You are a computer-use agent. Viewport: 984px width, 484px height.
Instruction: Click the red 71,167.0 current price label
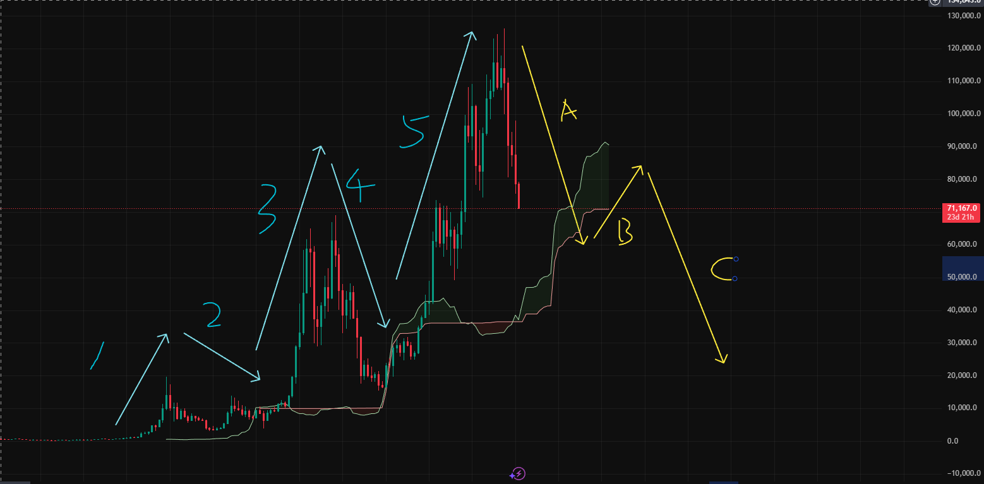tap(962, 208)
